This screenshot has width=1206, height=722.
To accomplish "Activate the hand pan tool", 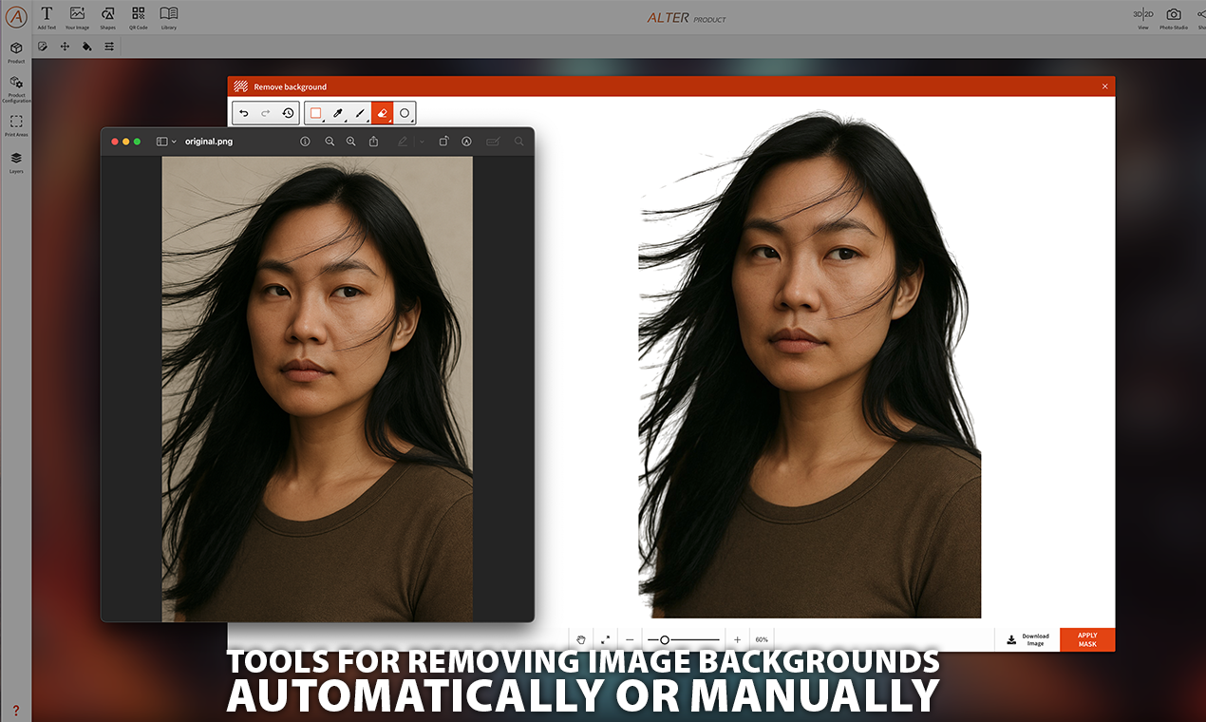I will (x=581, y=639).
